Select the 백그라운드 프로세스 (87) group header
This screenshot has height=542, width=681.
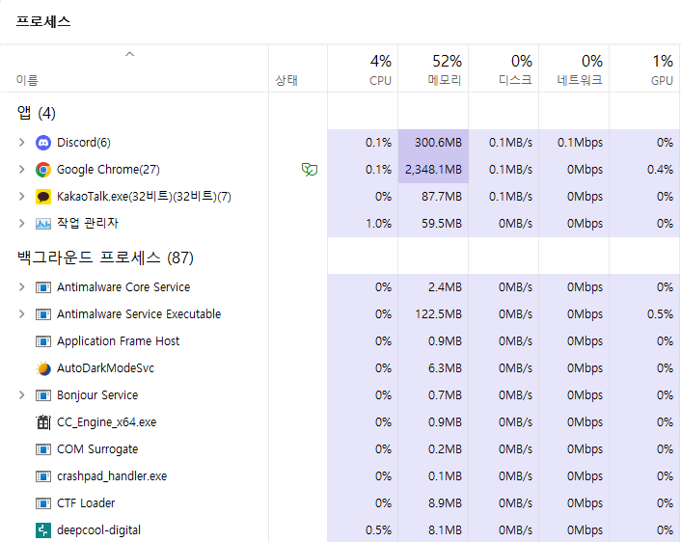(x=105, y=257)
